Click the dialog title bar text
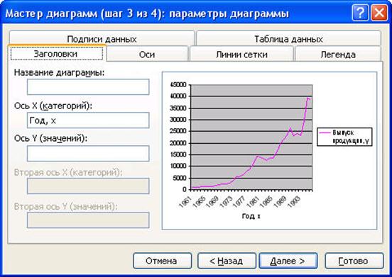 pos(147,13)
